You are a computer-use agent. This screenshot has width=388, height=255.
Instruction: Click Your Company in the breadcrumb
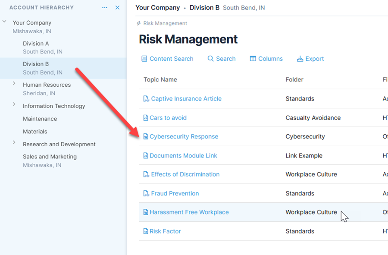(156, 7)
